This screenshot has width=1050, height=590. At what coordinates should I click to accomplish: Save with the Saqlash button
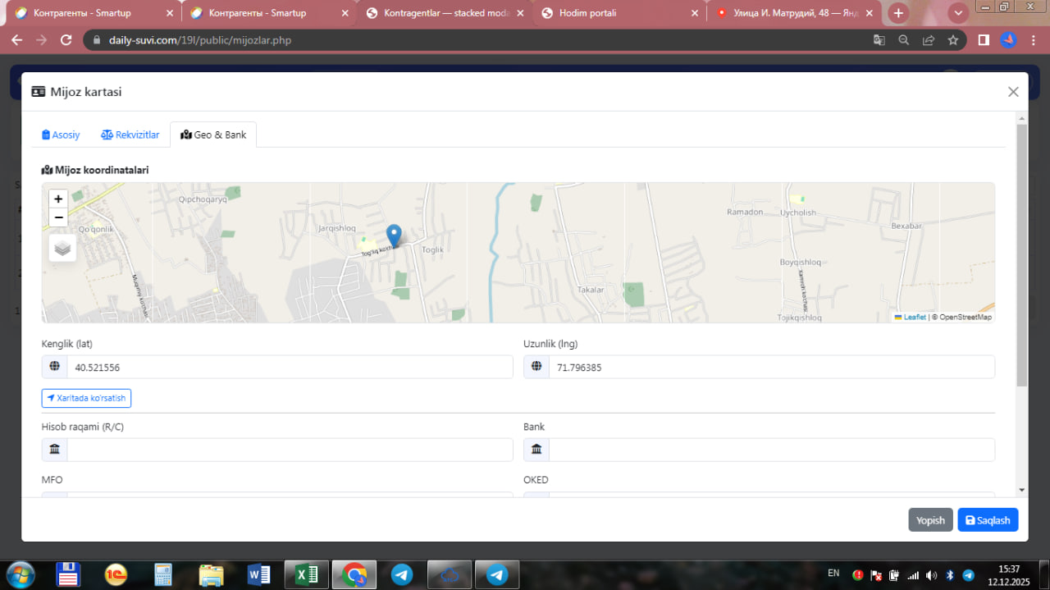click(988, 520)
